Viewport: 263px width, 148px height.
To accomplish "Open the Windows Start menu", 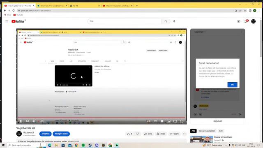I will (3, 145).
